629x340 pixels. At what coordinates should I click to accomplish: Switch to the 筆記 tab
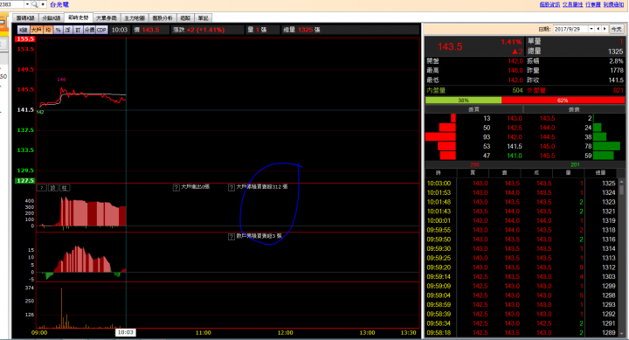pyautogui.click(x=204, y=18)
